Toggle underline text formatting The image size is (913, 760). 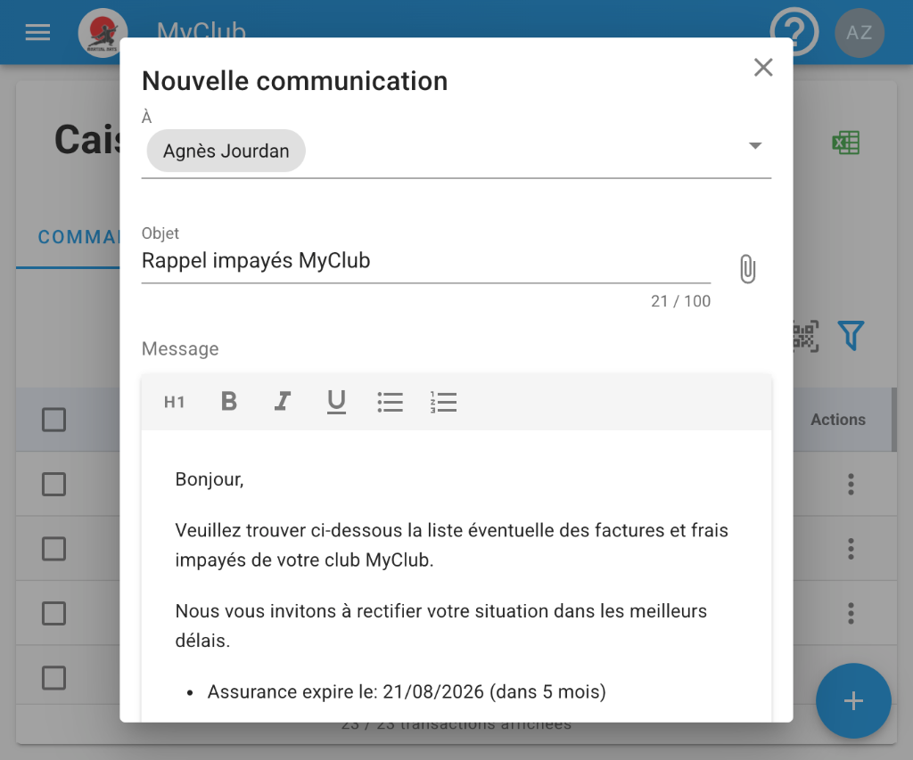pyautogui.click(x=336, y=403)
